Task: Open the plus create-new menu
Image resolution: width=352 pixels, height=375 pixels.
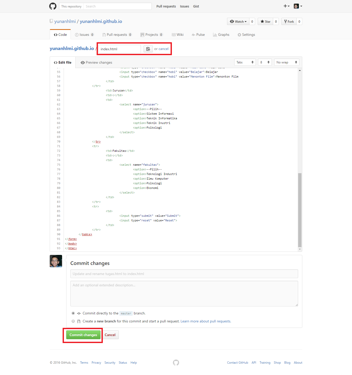Action: click(286, 6)
